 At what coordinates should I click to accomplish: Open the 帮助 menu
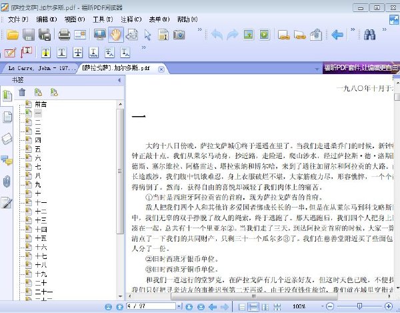click(187, 19)
